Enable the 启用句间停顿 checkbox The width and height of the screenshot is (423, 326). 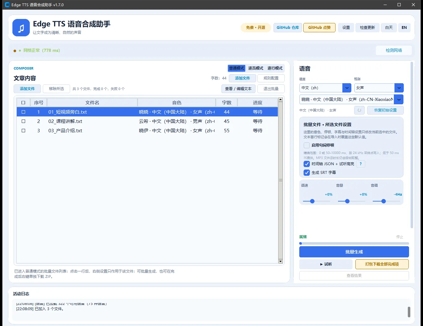pos(307,145)
